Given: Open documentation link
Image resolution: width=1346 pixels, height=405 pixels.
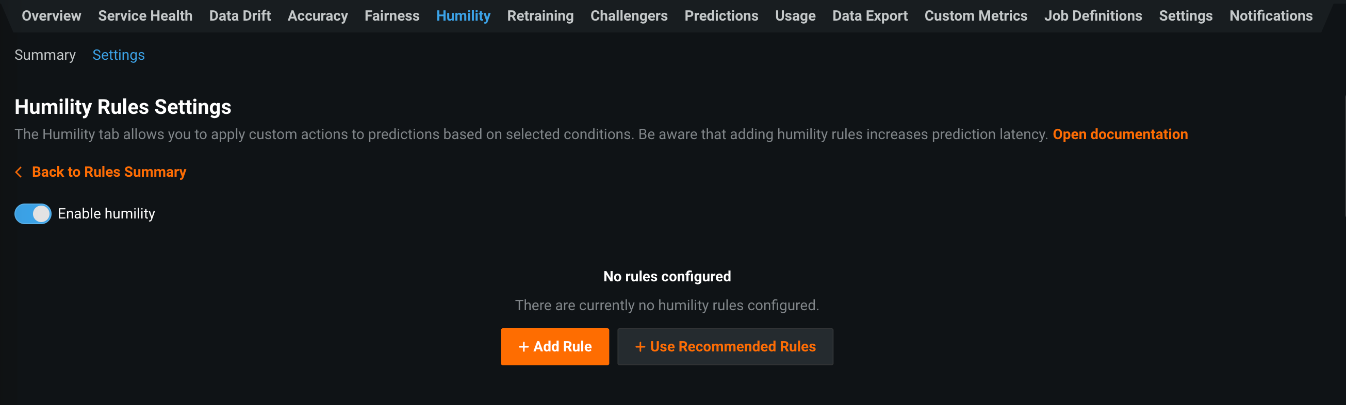Looking at the screenshot, I should pos(1120,134).
